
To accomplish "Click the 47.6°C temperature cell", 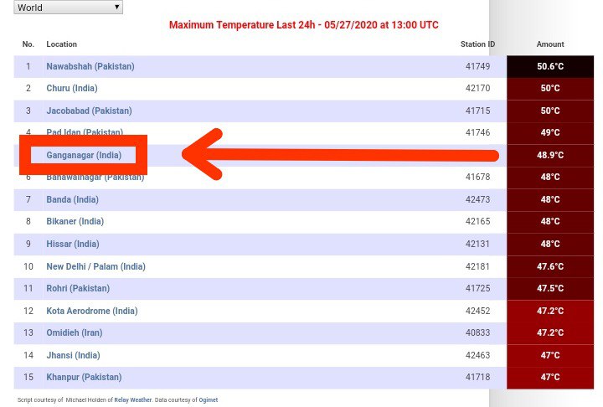I will click(550, 266).
